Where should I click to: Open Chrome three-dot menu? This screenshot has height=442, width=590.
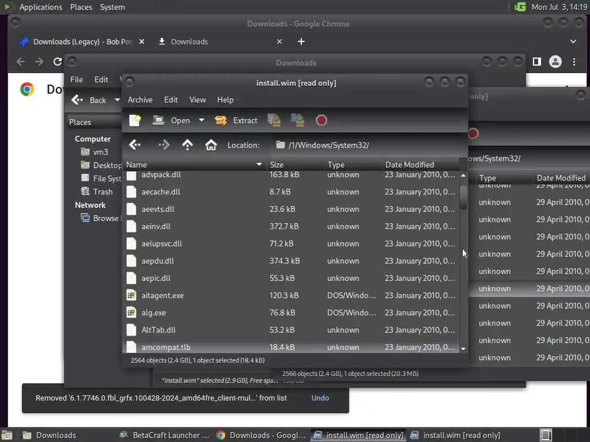574,62
